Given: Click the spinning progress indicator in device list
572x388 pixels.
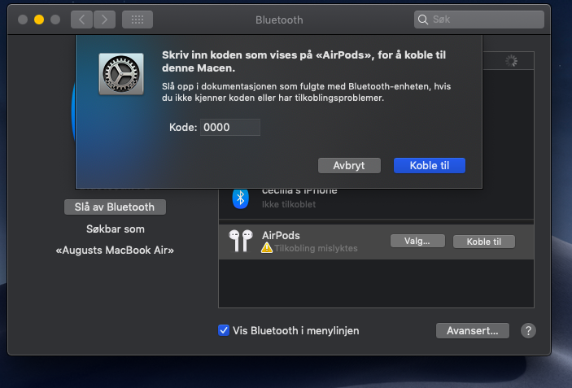Looking at the screenshot, I should tap(511, 61).
